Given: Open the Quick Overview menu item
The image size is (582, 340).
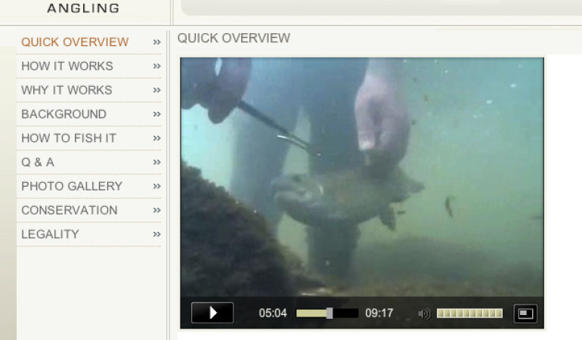Looking at the screenshot, I should coord(75,42).
